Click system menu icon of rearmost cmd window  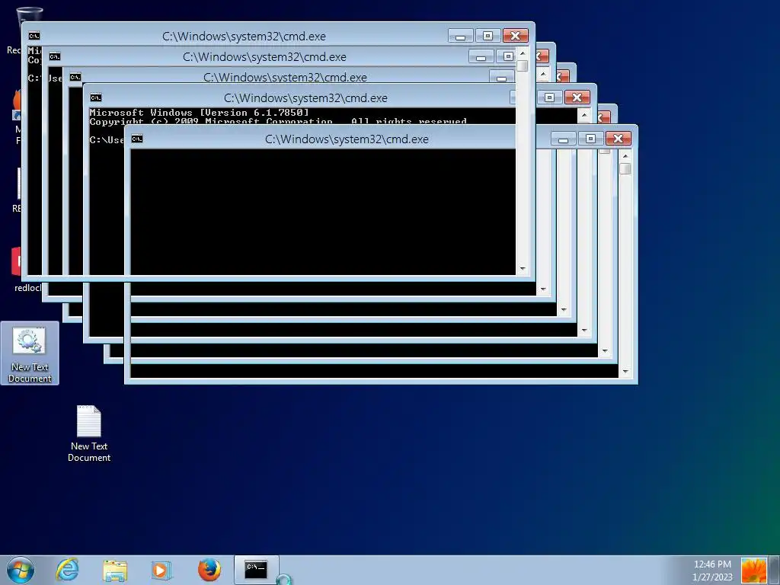pos(34,36)
